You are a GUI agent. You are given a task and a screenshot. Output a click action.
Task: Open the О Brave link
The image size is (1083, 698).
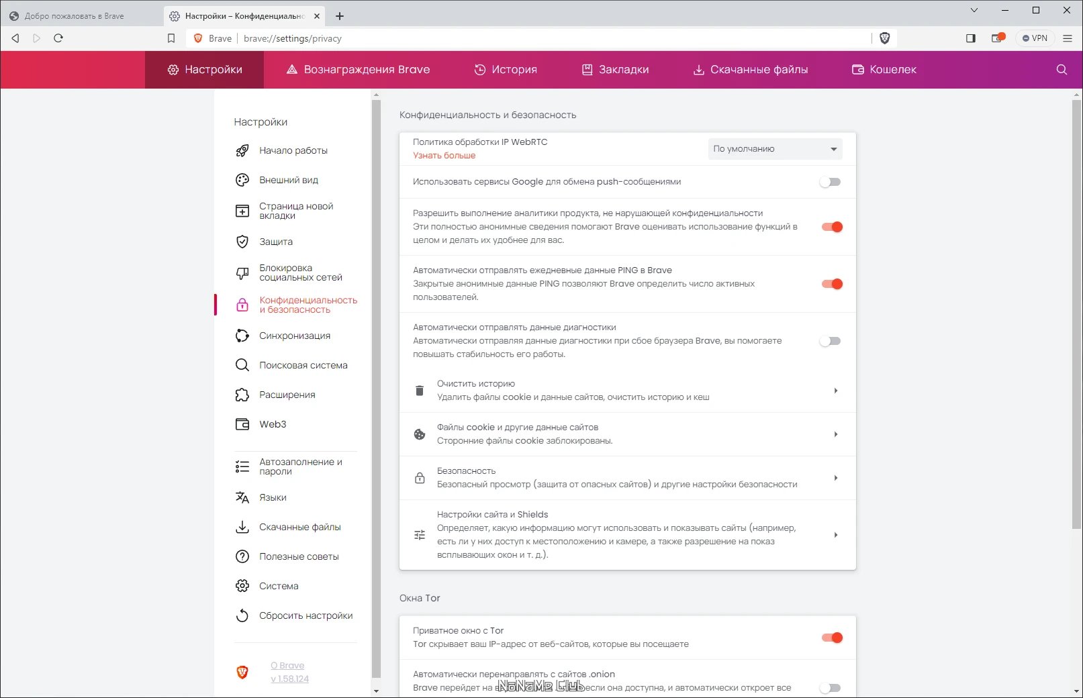tap(287, 666)
